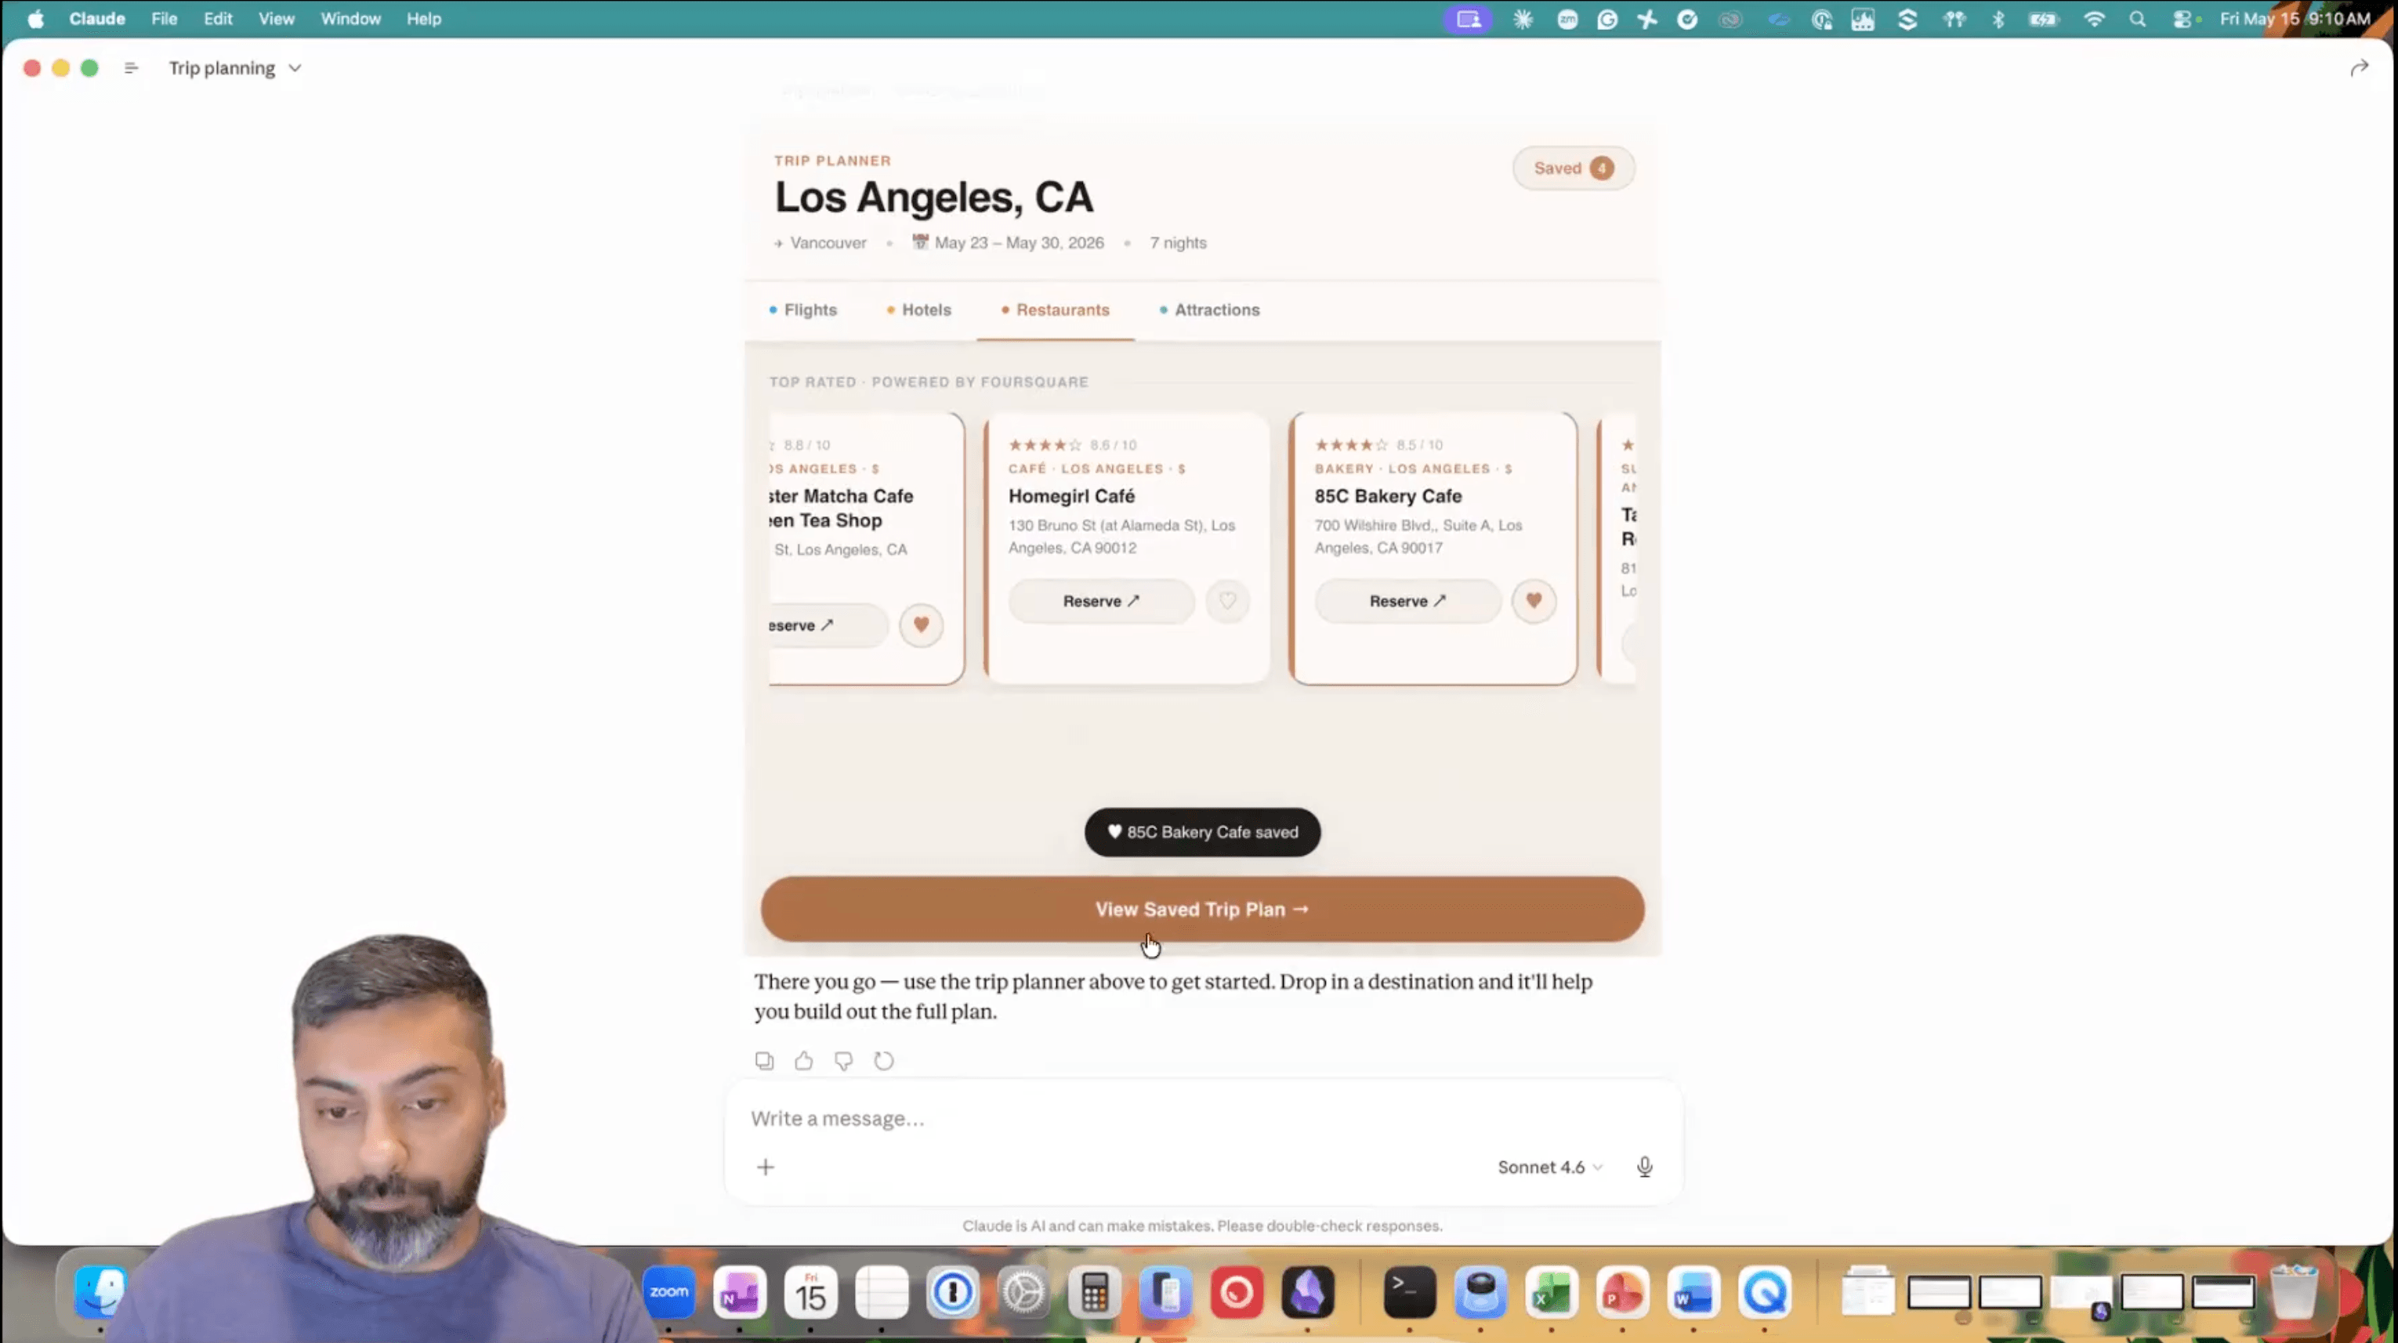Open PowerPoint from the Dock
This screenshot has width=2398, height=1343.
coord(1622,1292)
